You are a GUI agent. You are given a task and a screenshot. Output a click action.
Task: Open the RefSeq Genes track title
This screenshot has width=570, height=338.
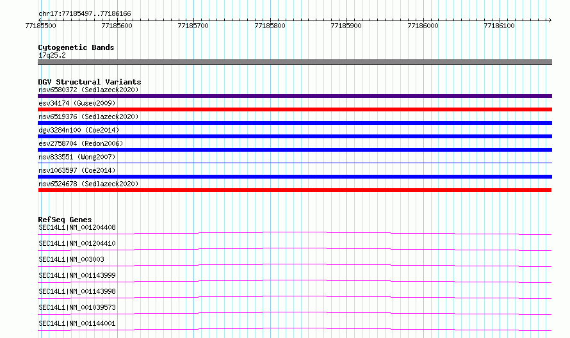click(x=65, y=220)
